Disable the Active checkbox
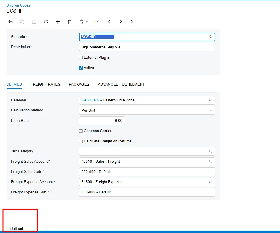This screenshot has width=280, height=233. (x=81, y=68)
